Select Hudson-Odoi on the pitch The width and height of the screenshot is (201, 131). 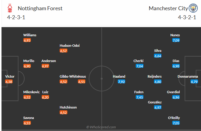(69, 46)
